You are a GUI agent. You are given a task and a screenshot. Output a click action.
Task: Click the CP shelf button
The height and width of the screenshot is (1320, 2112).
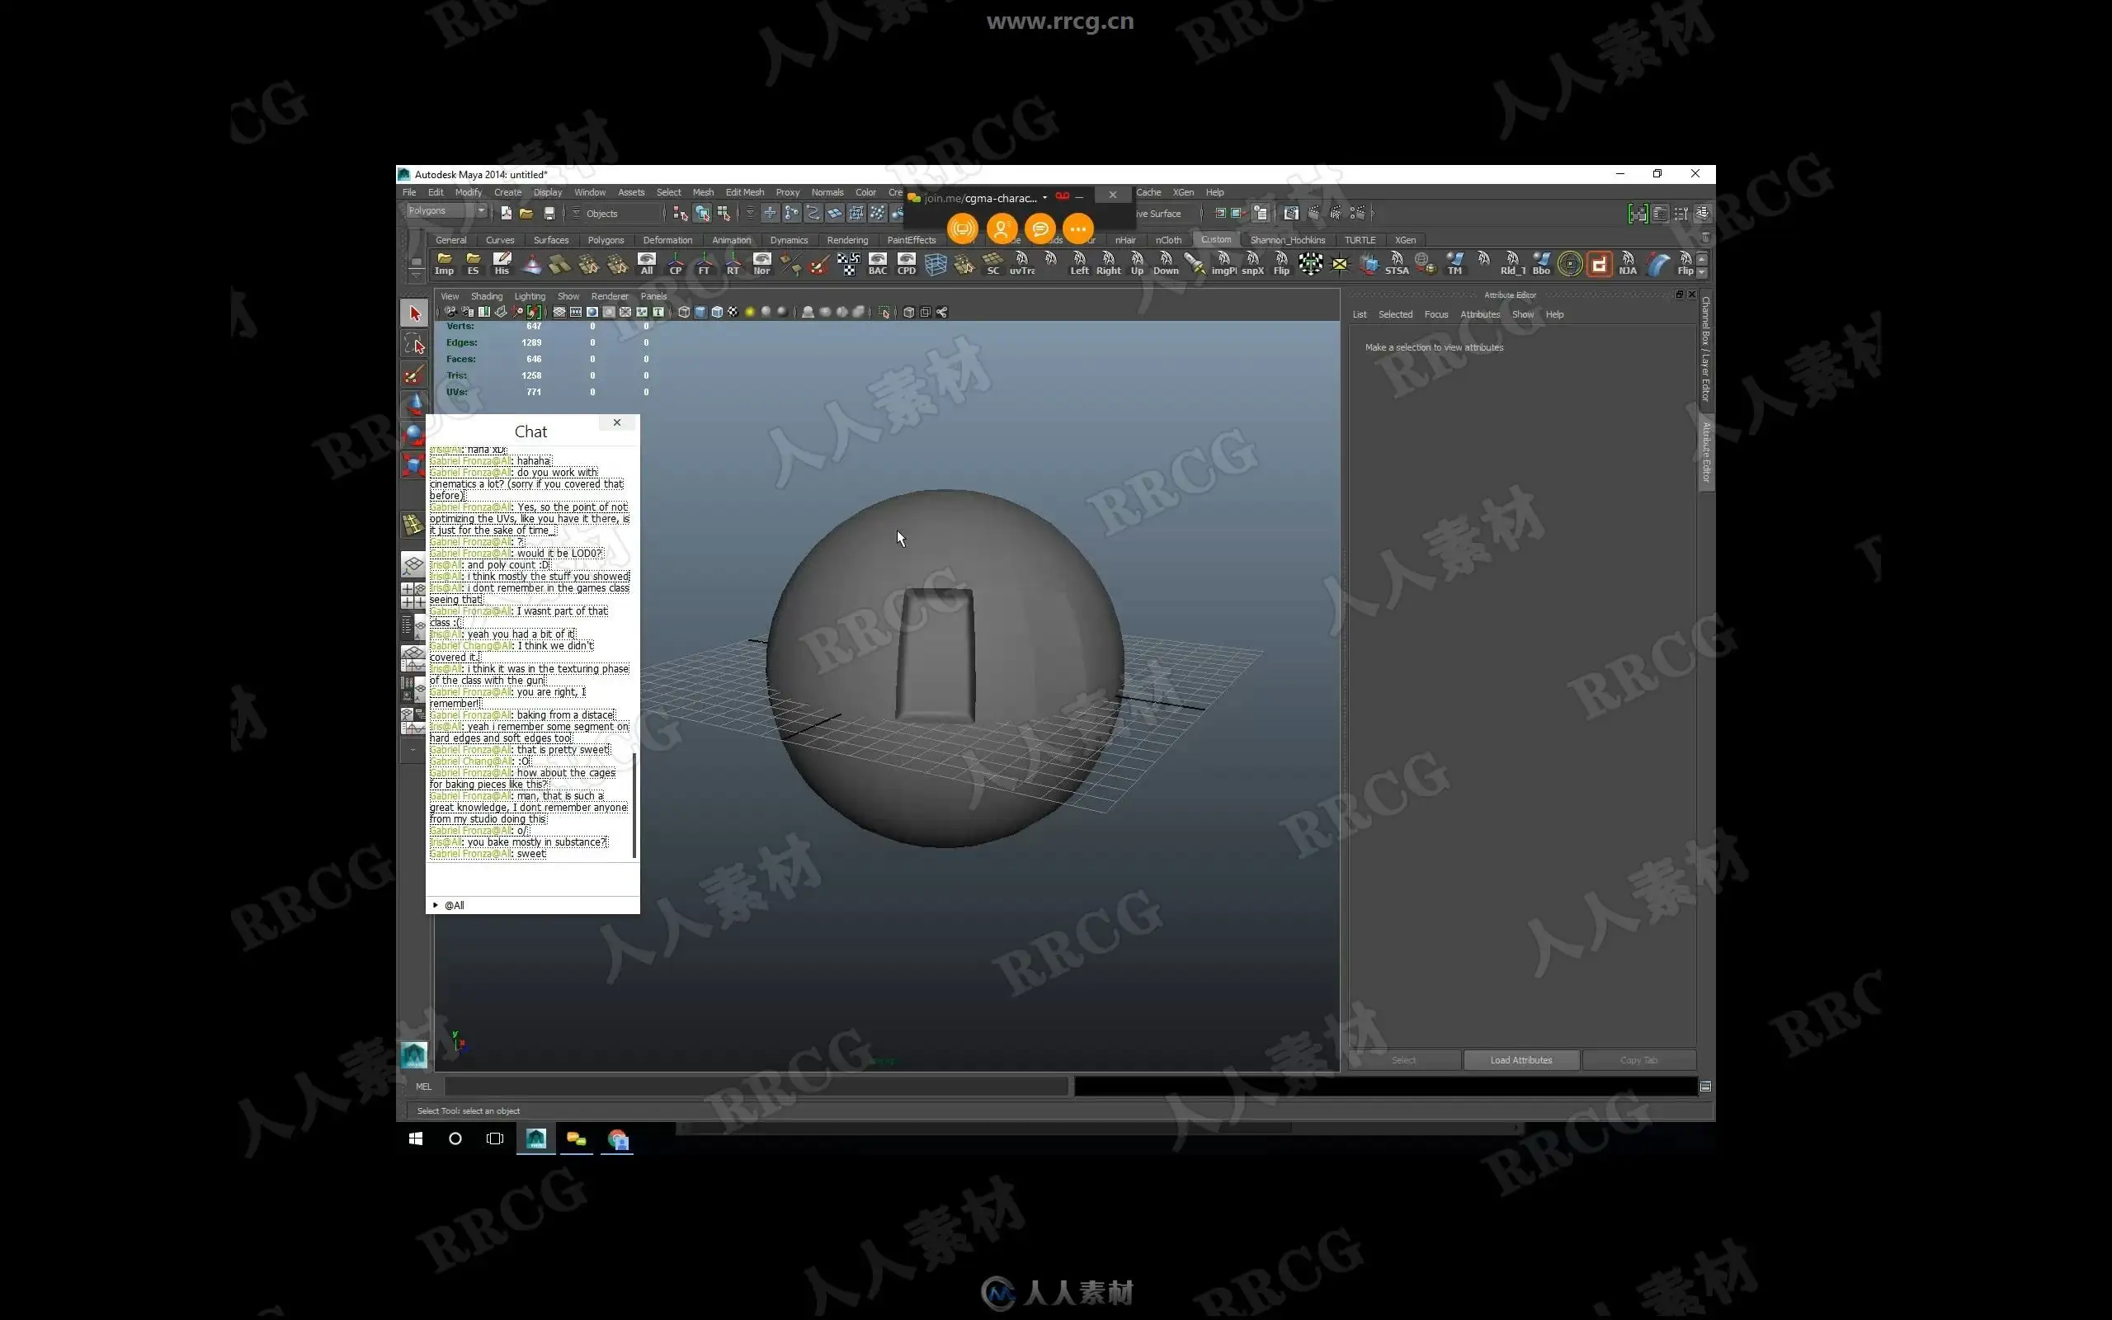point(676,264)
